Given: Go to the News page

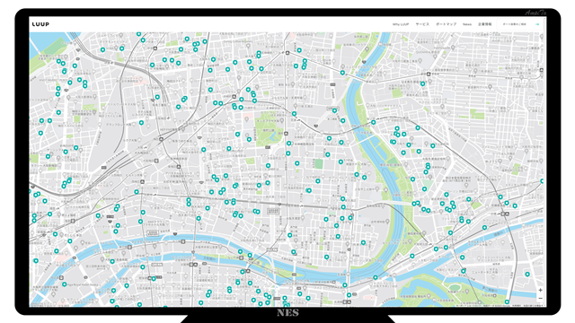Looking at the screenshot, I should (467, 24).
